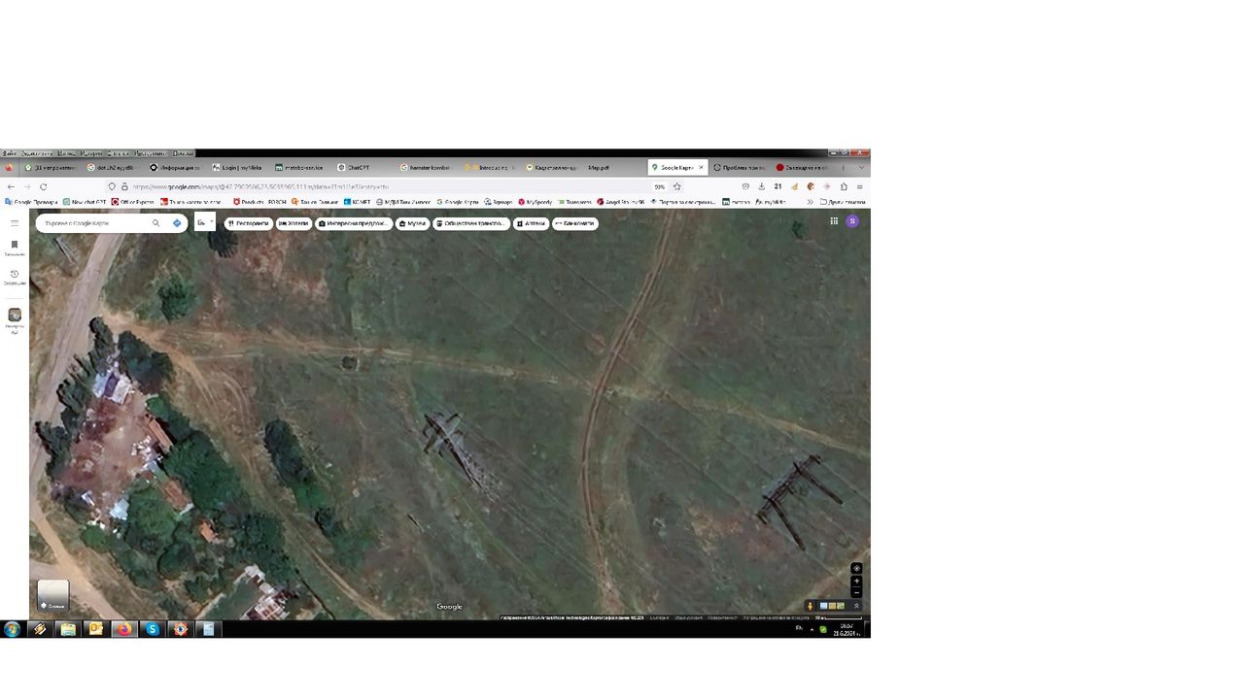
Task: Reset the 50% page zoom indicator
Action: tap(660, 186)
